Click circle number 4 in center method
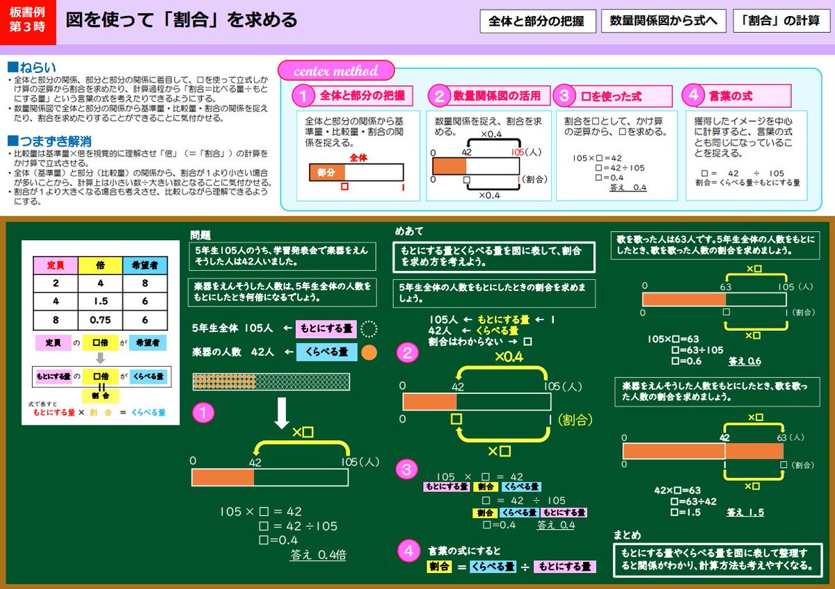Screen dimensions: 835x589 pos(693,95)
